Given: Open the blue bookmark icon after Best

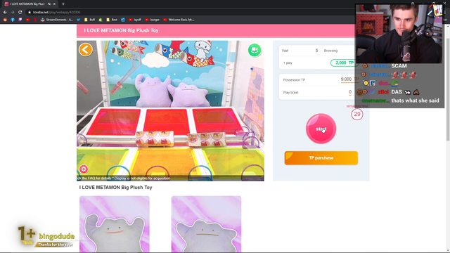Looking at the screenshot, I should [x=123, y=20].
